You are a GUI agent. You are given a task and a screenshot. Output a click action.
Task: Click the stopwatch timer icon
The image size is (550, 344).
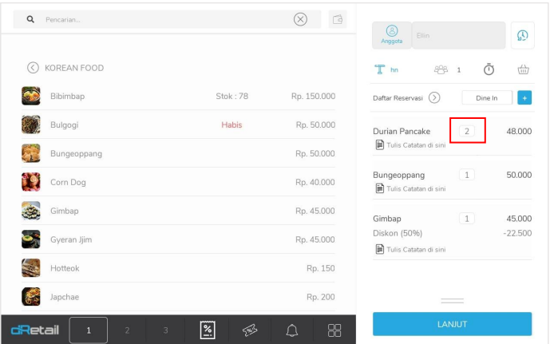489,70
